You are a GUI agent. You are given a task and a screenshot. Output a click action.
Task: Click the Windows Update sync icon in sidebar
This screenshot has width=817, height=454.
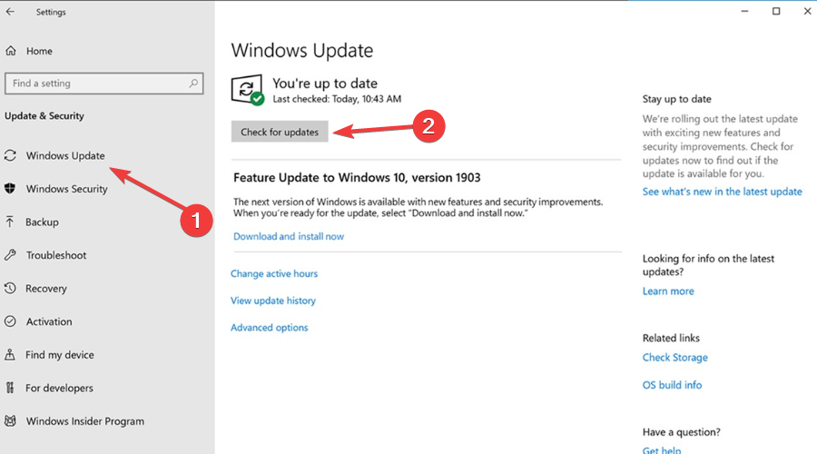coord(10,155)
